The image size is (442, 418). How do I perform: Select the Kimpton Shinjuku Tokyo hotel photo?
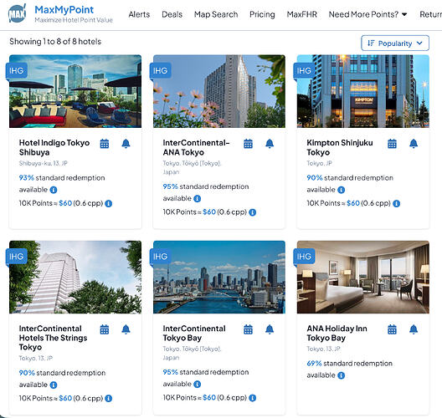(x=362, y=91)
